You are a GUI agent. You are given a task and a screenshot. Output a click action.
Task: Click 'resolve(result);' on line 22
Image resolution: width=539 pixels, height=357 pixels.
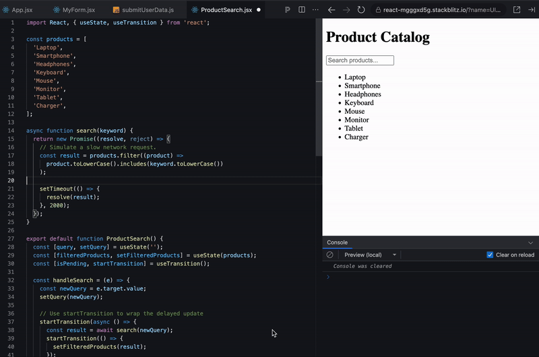coord(73,197)
